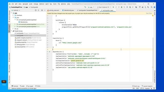Expand the res folder
Viewport: 164px width, 92px height.
click(x=13, y=29)
